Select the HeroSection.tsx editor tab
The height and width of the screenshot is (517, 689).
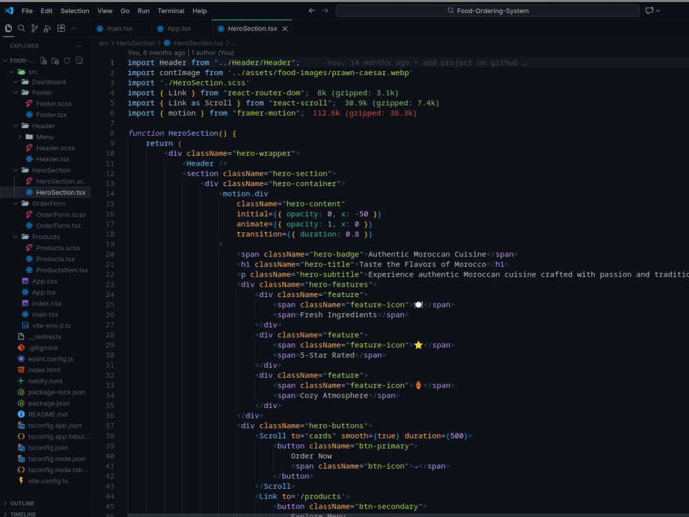[x=251, y=28]
